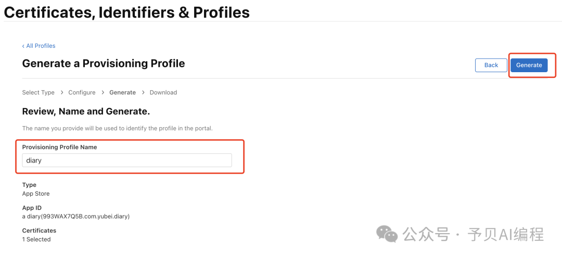The image size is (562, 257).
Task: Jump to the Download step
Action: tap(163, 92)
